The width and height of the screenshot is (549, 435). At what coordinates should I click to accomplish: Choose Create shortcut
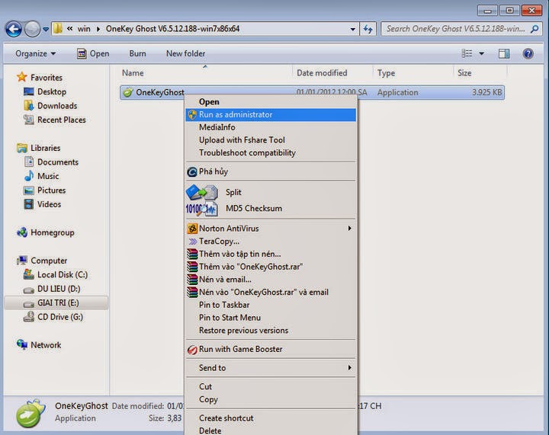[271, 418]
